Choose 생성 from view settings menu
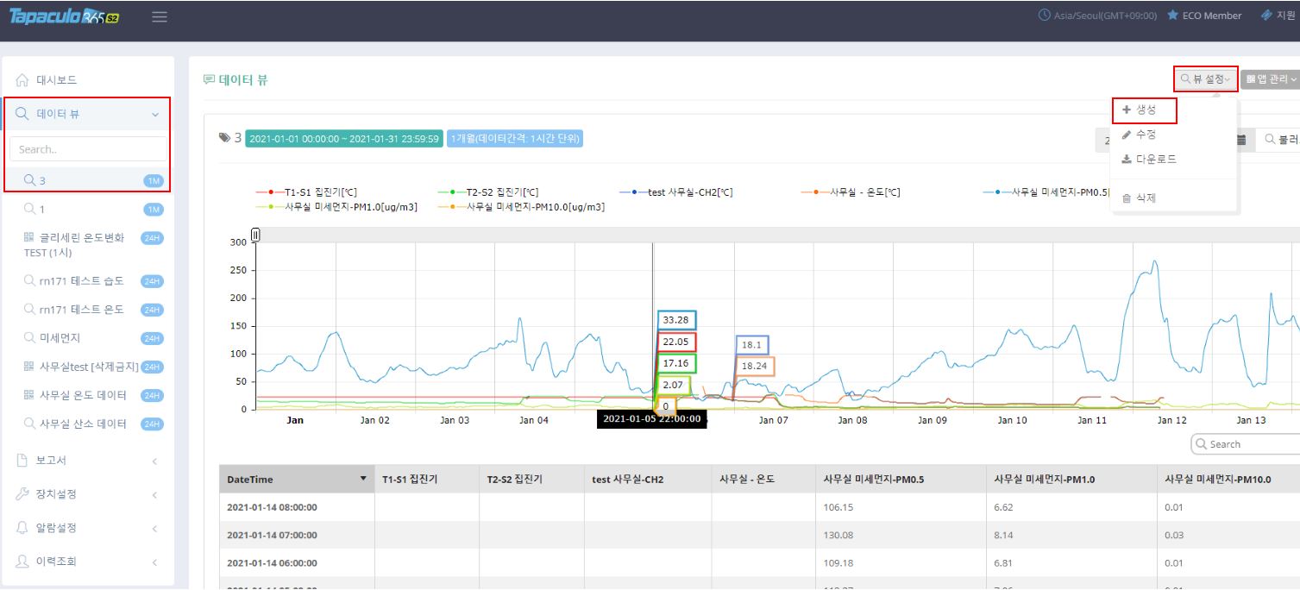The width and height of the screenshot is (1300, 590). tap(1144, 110)
